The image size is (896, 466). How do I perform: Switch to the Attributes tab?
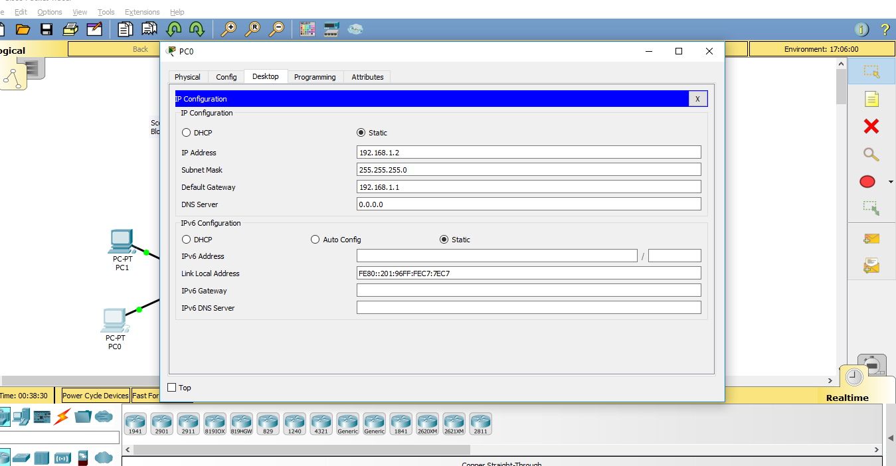pyautogui.click(x=368, y=77)
